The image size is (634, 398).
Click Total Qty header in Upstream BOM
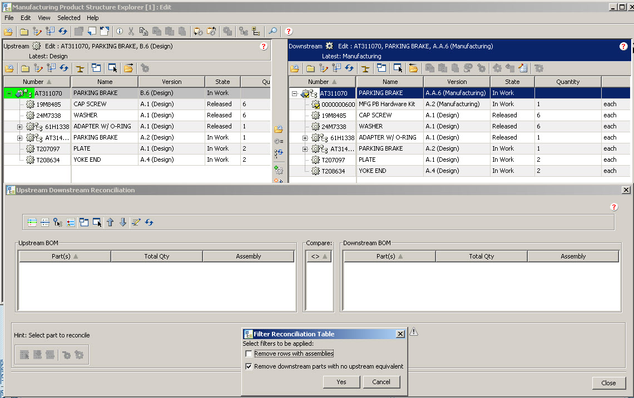click(156, 256)
